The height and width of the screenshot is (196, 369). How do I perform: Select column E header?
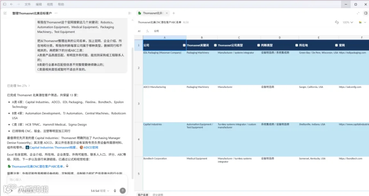click(x=319, y=37)
